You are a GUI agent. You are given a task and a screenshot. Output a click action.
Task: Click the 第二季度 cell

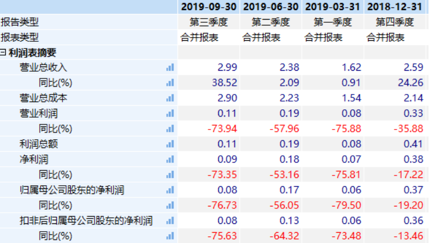[x=271, y=22]
